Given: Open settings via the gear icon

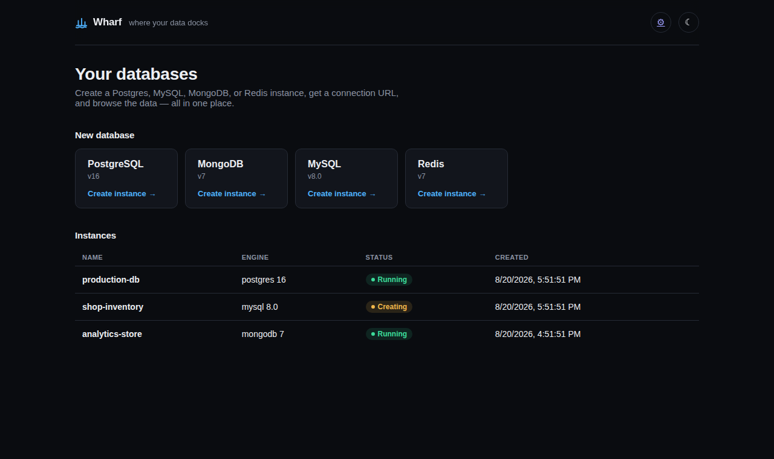Looking at the screenshot, I should [661, 22].
